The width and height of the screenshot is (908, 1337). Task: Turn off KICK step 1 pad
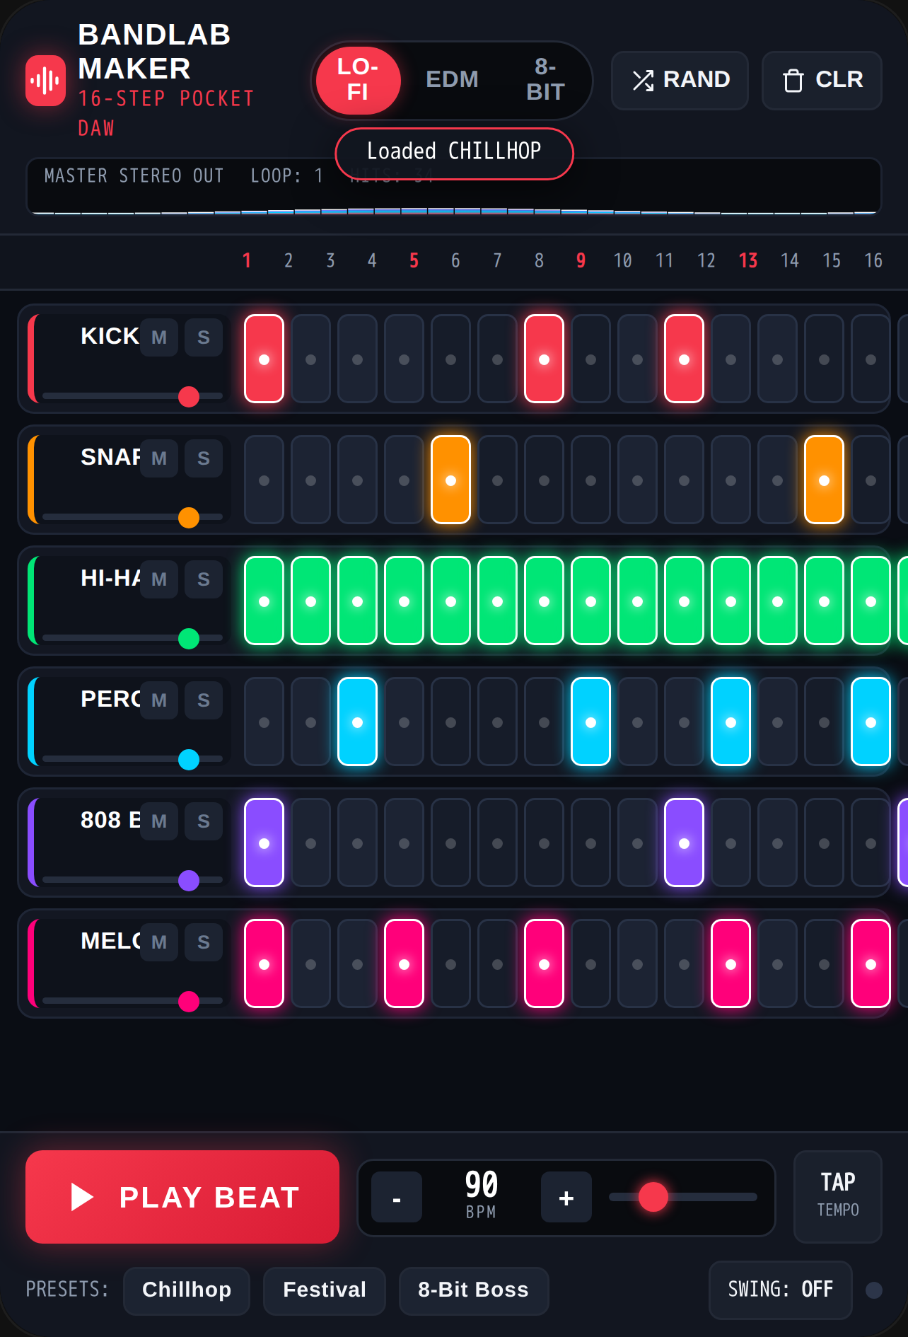pyautogui.click(x=264, y=359)
